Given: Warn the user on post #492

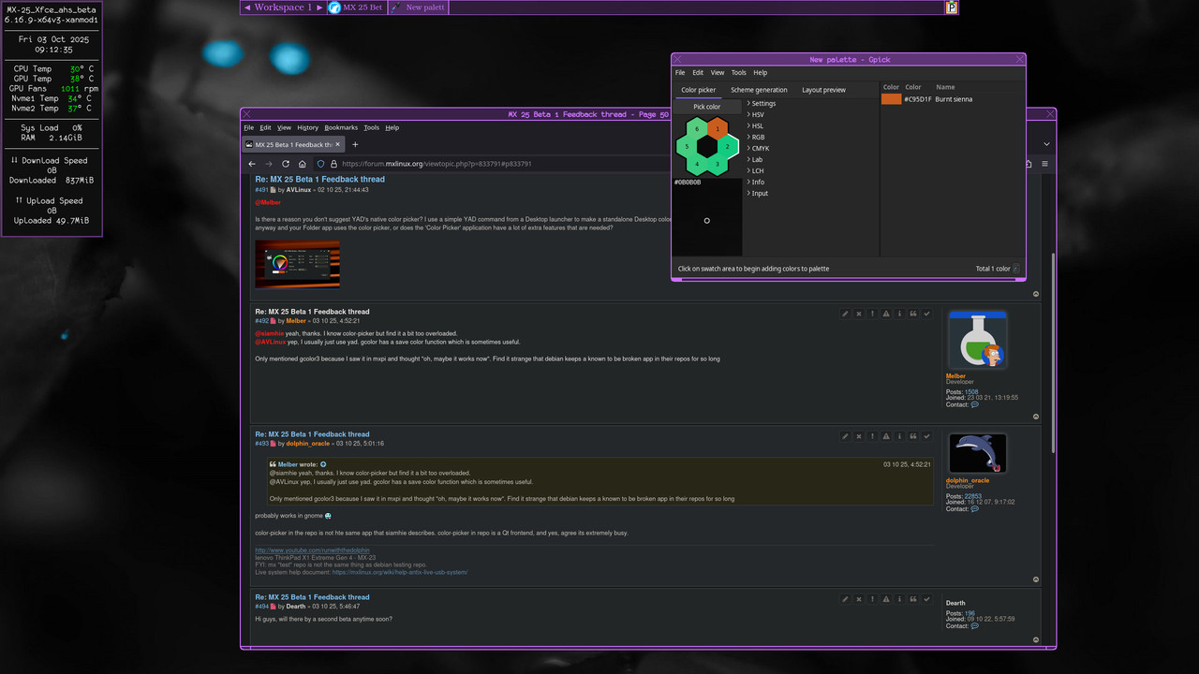Looking at the screenshot, I should [x=886, y=314].
